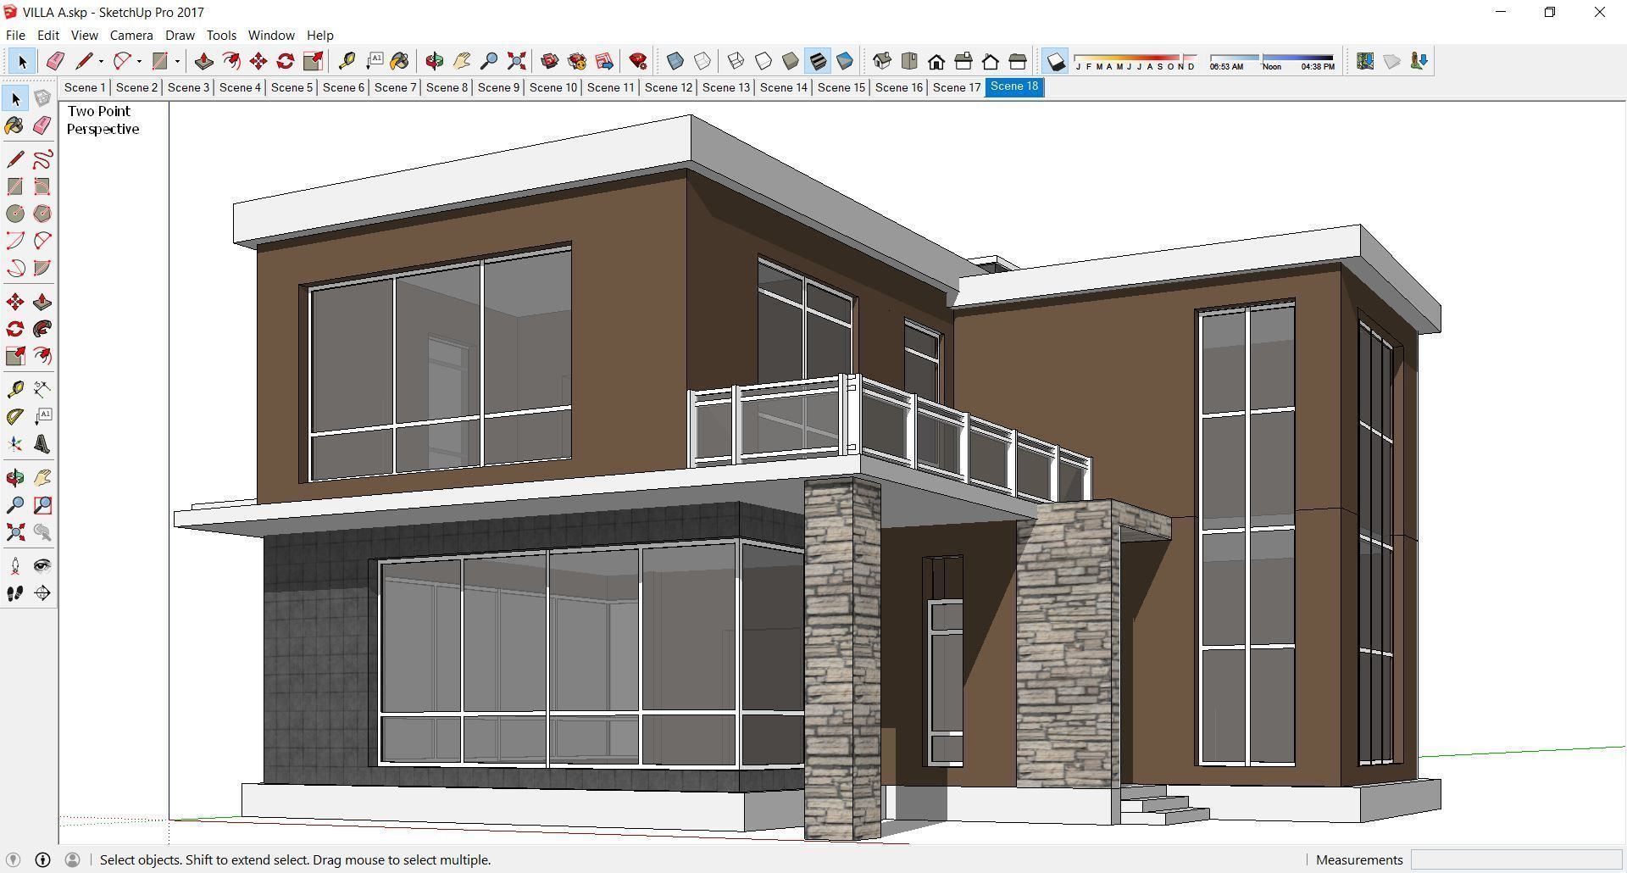This screenshot has width=1627, height=873.
Task: Select the 3D Text tool
Action: [x=42, y=444]
